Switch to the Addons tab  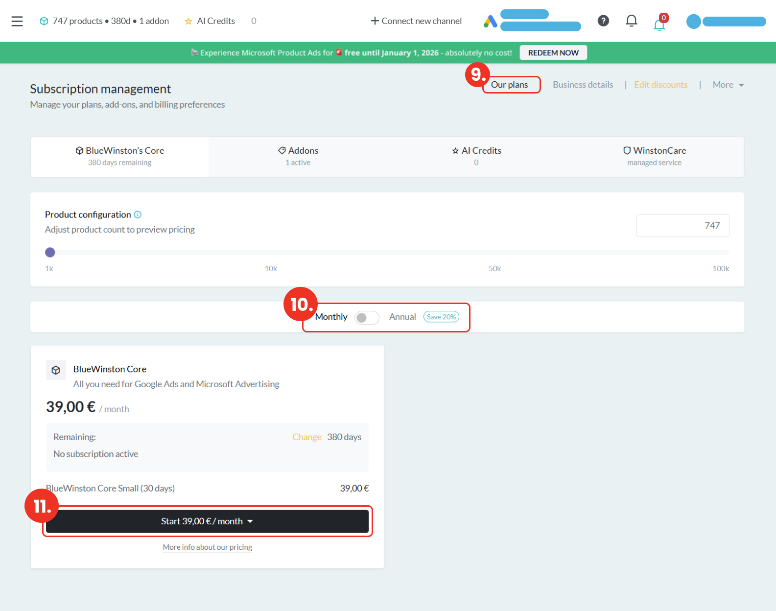pyautogui.click(x=298, y=156)
